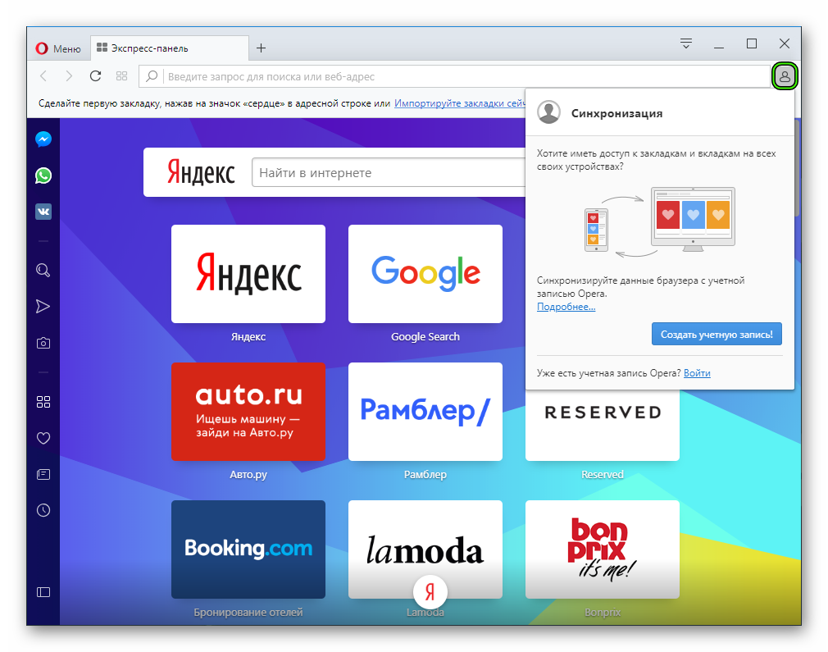Open the Яндекс speed dial tile

(x=248, y=274)
